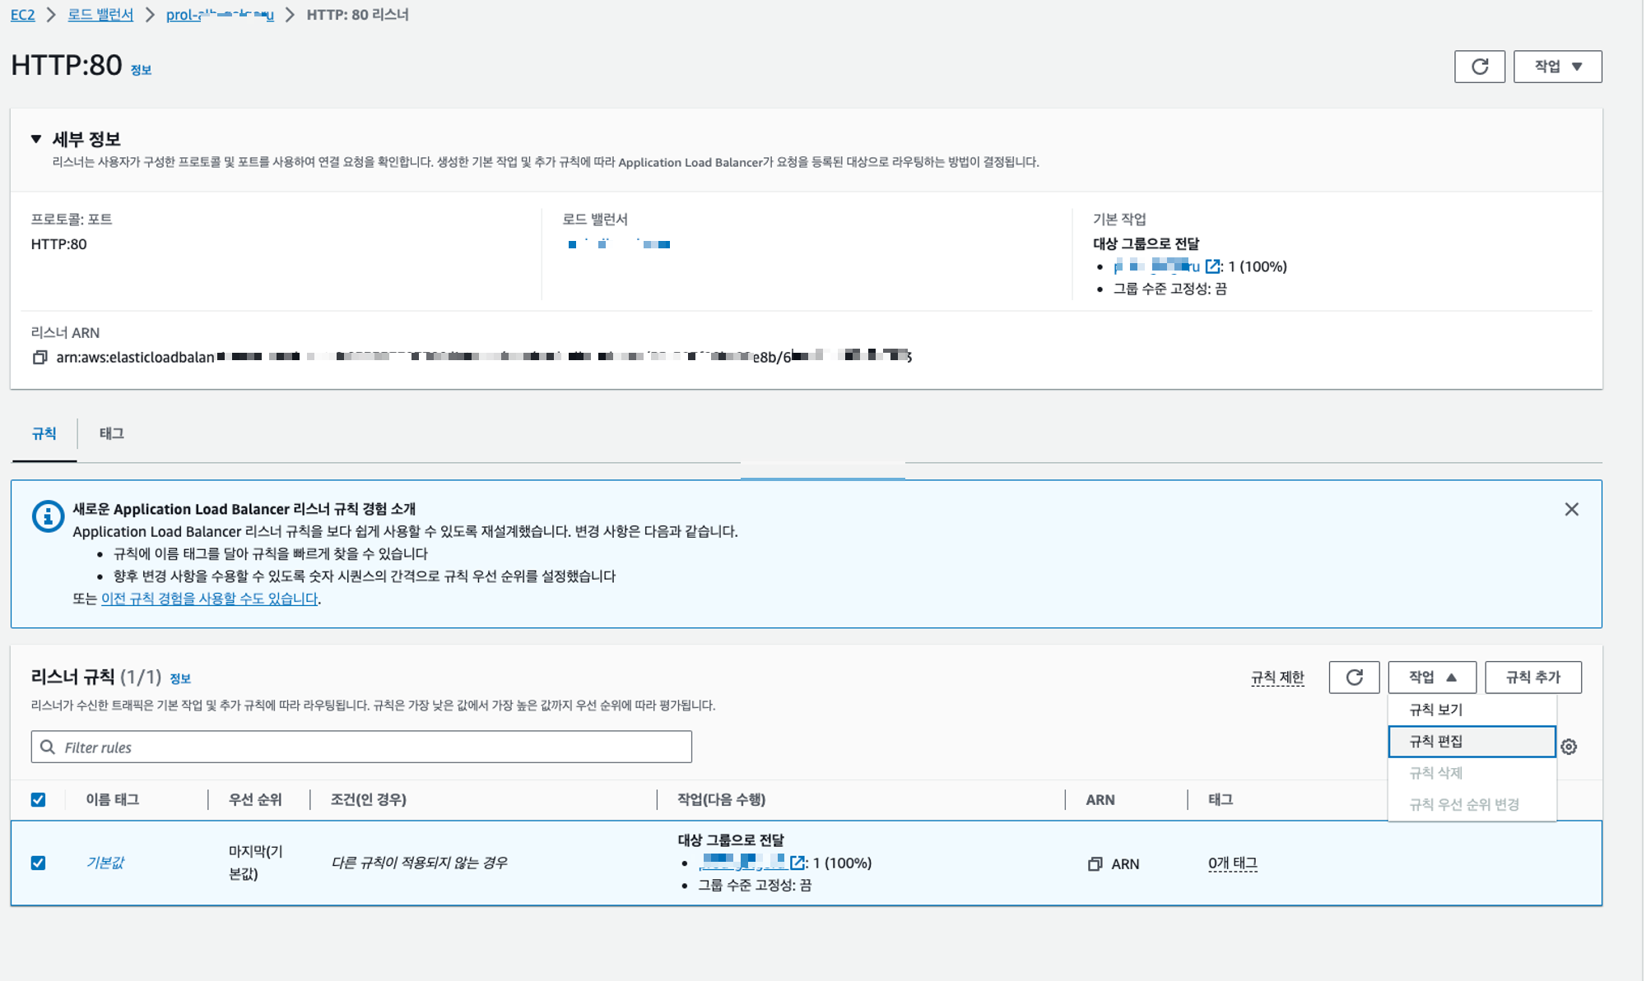Copy the listener ARN with copy icon
This screenshot has height=981, width=1646.
click(40, 357)
